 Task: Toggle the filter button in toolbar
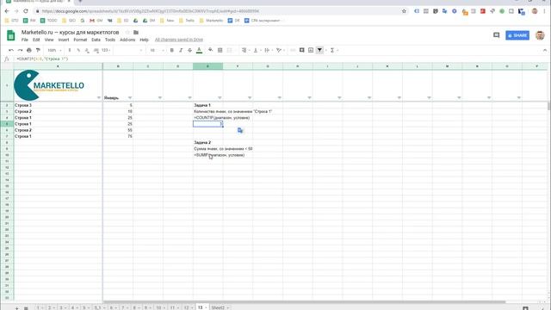tap(319, 50)
